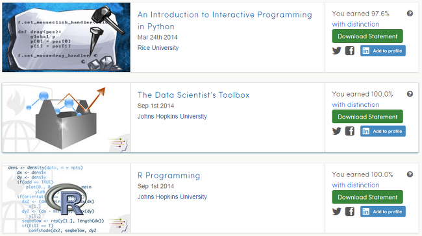This screenshot has height=236, width=422.
Task: Download Statement for Interactive Programming in Python
Action: [367, 36]
